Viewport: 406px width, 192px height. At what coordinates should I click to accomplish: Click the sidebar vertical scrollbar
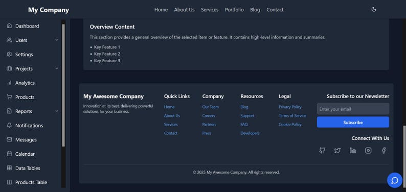pos(63,85)
